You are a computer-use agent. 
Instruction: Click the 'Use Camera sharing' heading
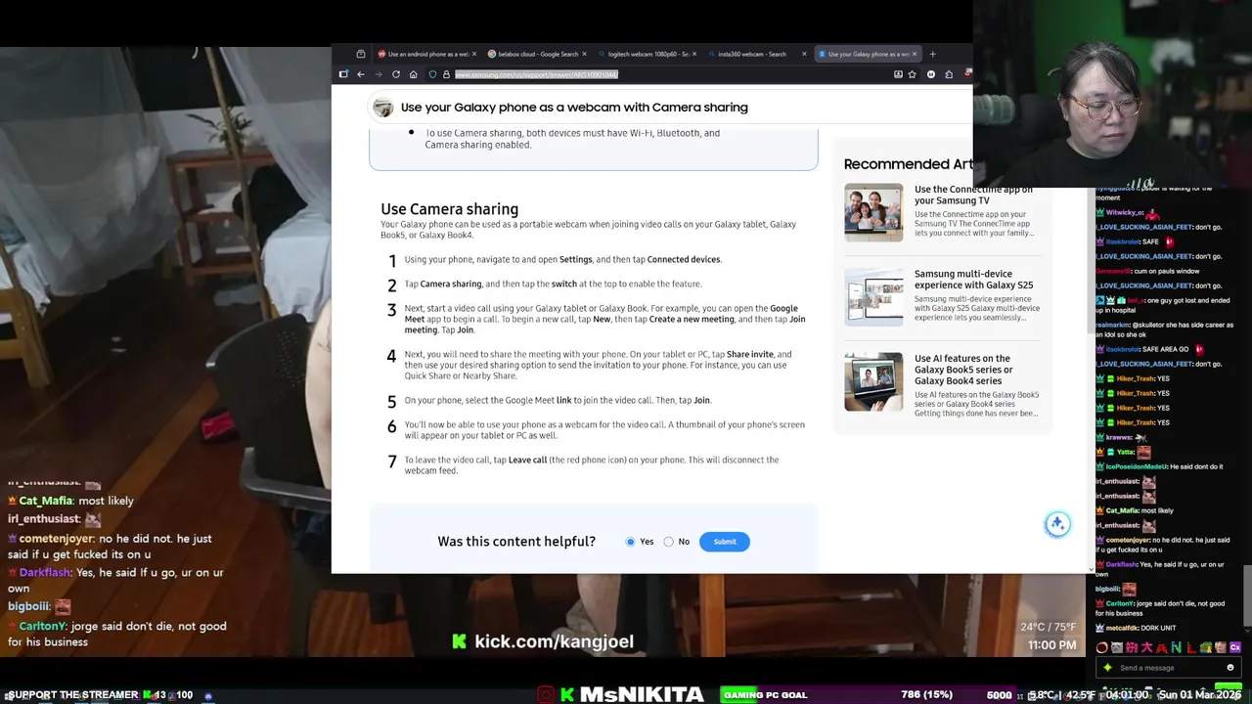click(x=449, y=209)
